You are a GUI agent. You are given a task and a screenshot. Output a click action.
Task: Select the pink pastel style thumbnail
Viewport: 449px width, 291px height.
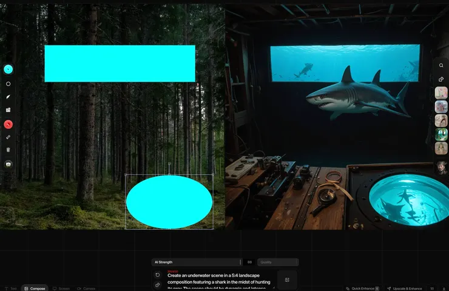[441, 93]
